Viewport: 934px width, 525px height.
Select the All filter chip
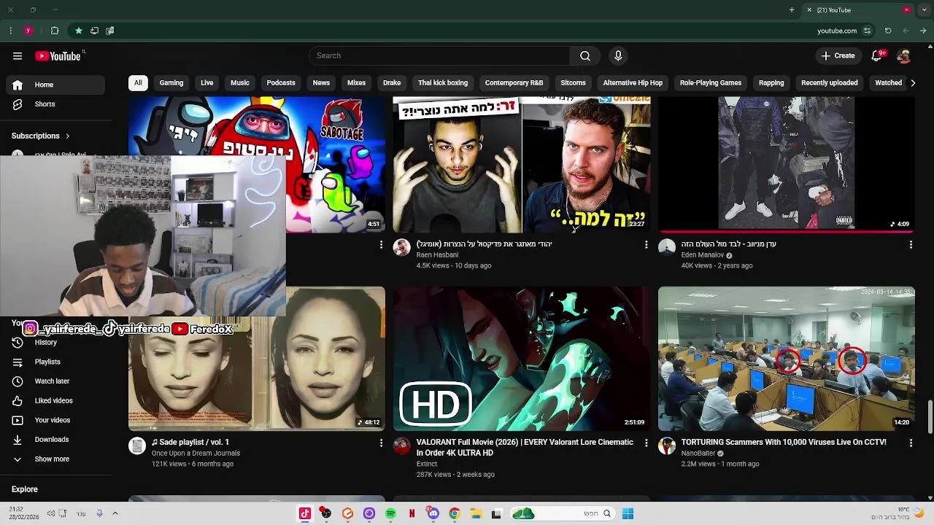138,82
